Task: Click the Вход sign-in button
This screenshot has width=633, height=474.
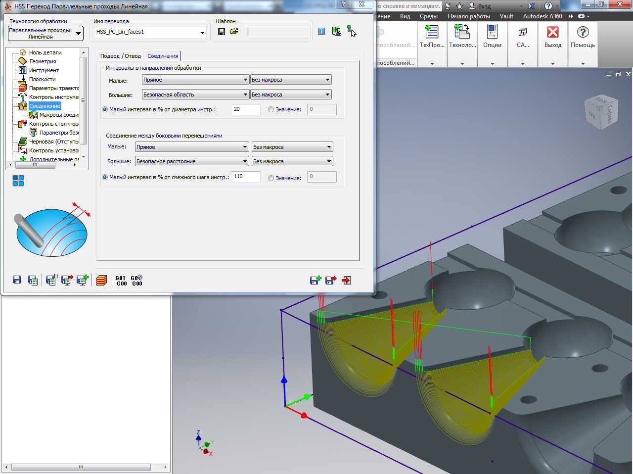Action: [x=480, y=6]
